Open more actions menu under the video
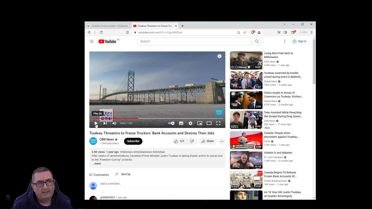The height and width of the screenshot is (209, 372). click(222, 141)
